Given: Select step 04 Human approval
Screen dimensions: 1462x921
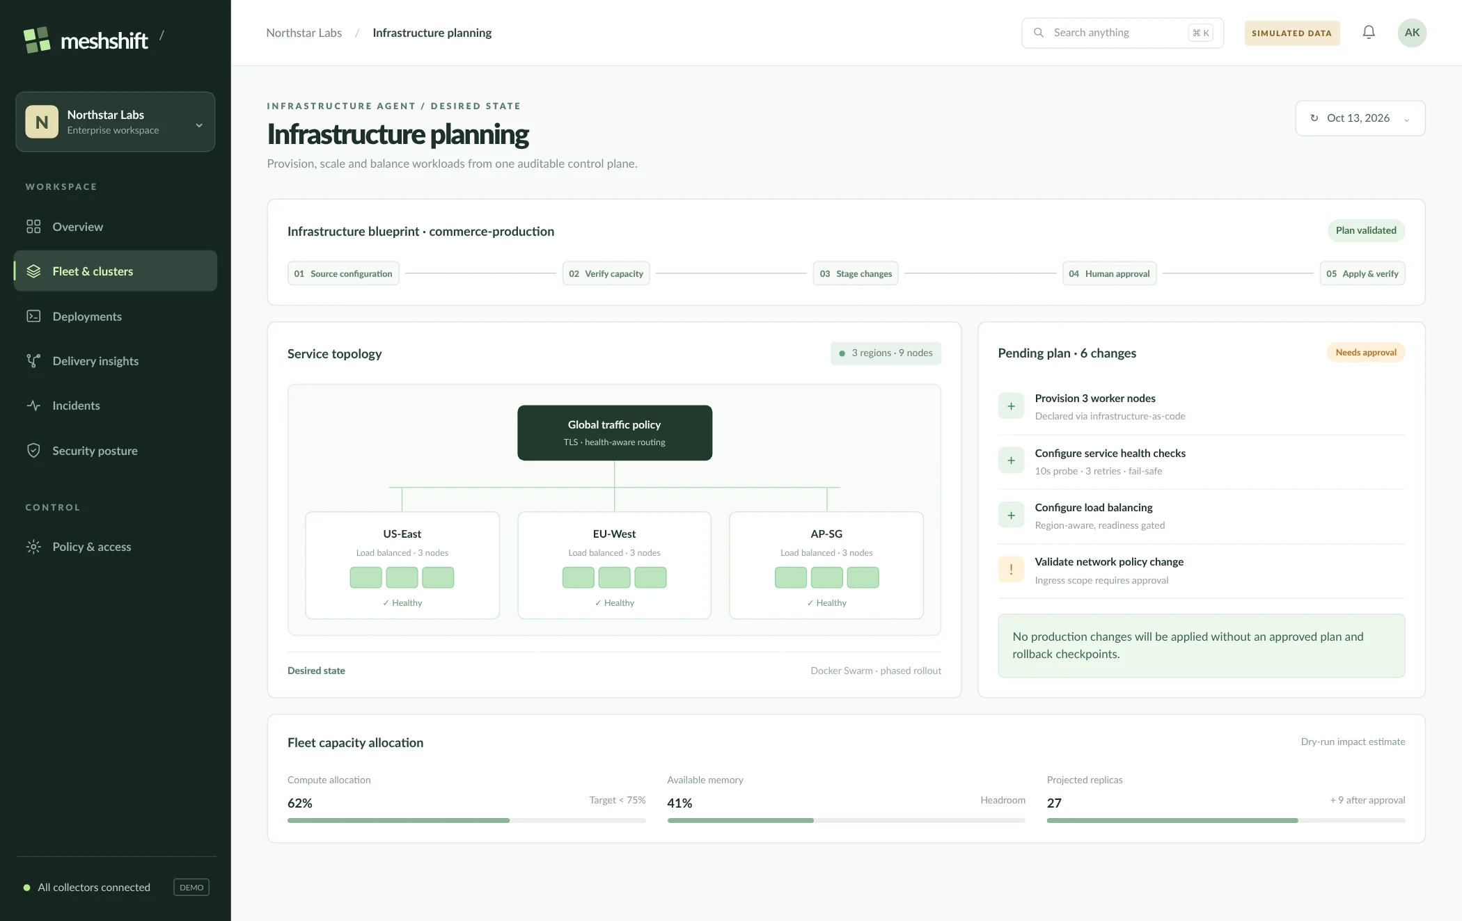Looking at the screenshot, I should pos(1110,273).
